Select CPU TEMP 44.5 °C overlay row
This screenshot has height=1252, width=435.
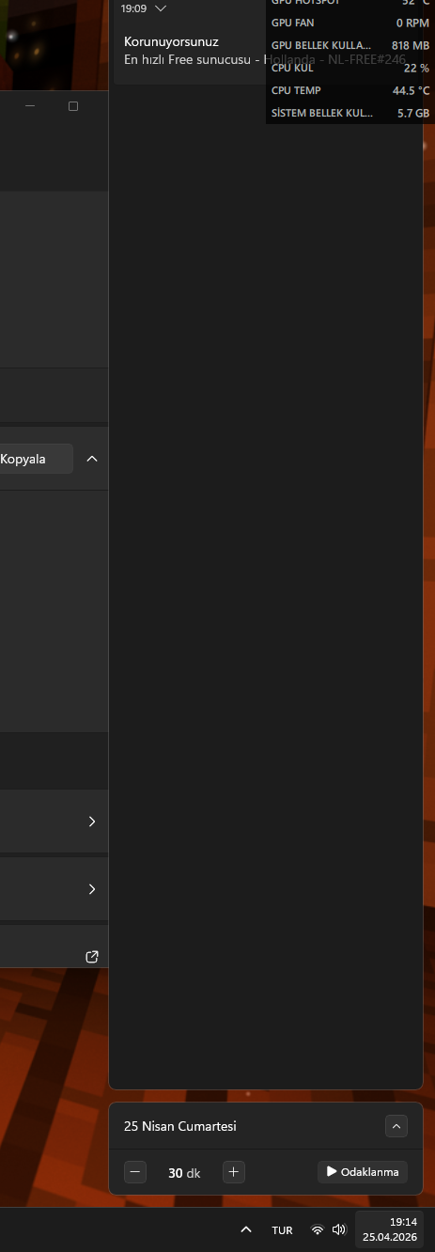click(x=350, y=90)
